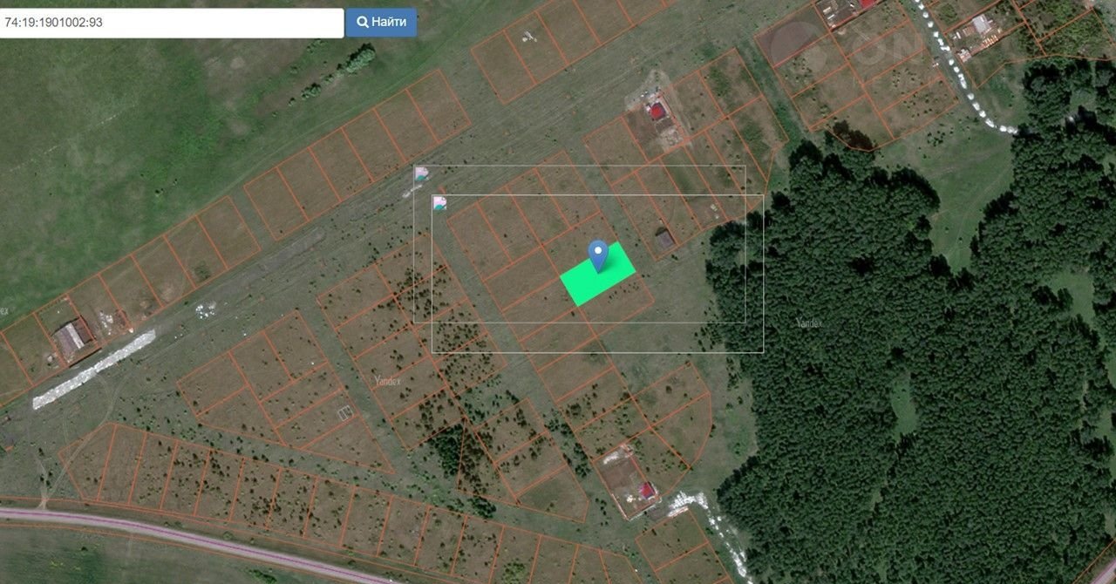Click the small aircraft-shaped object on the top plot
The width and height of the screenshot is (1116, 584).
coord(527,37)
